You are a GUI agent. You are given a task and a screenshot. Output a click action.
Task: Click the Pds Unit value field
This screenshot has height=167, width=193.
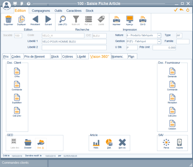164,48
